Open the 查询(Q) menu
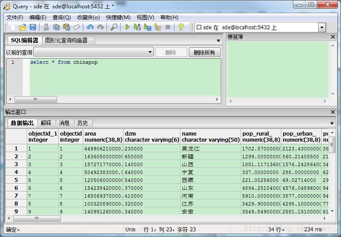The image size is (341, 237). click(x=62, y=17)
